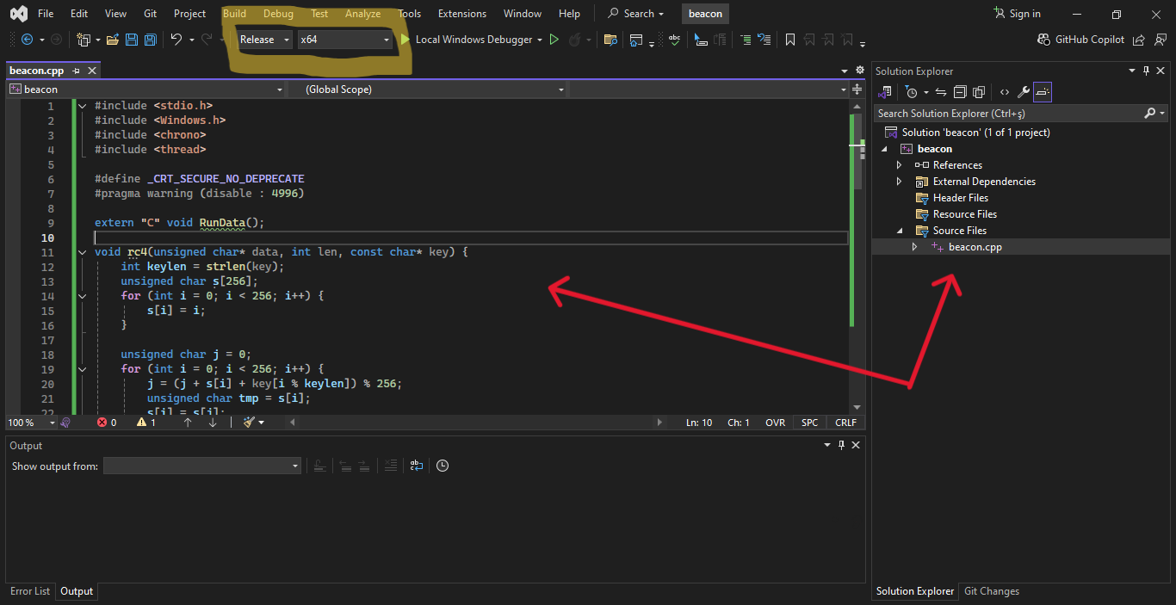The height and width of the screenshot is (605, 1176).
Task: Click the Sign in link
Action: pyautogui.click(x=1018, y=14)
